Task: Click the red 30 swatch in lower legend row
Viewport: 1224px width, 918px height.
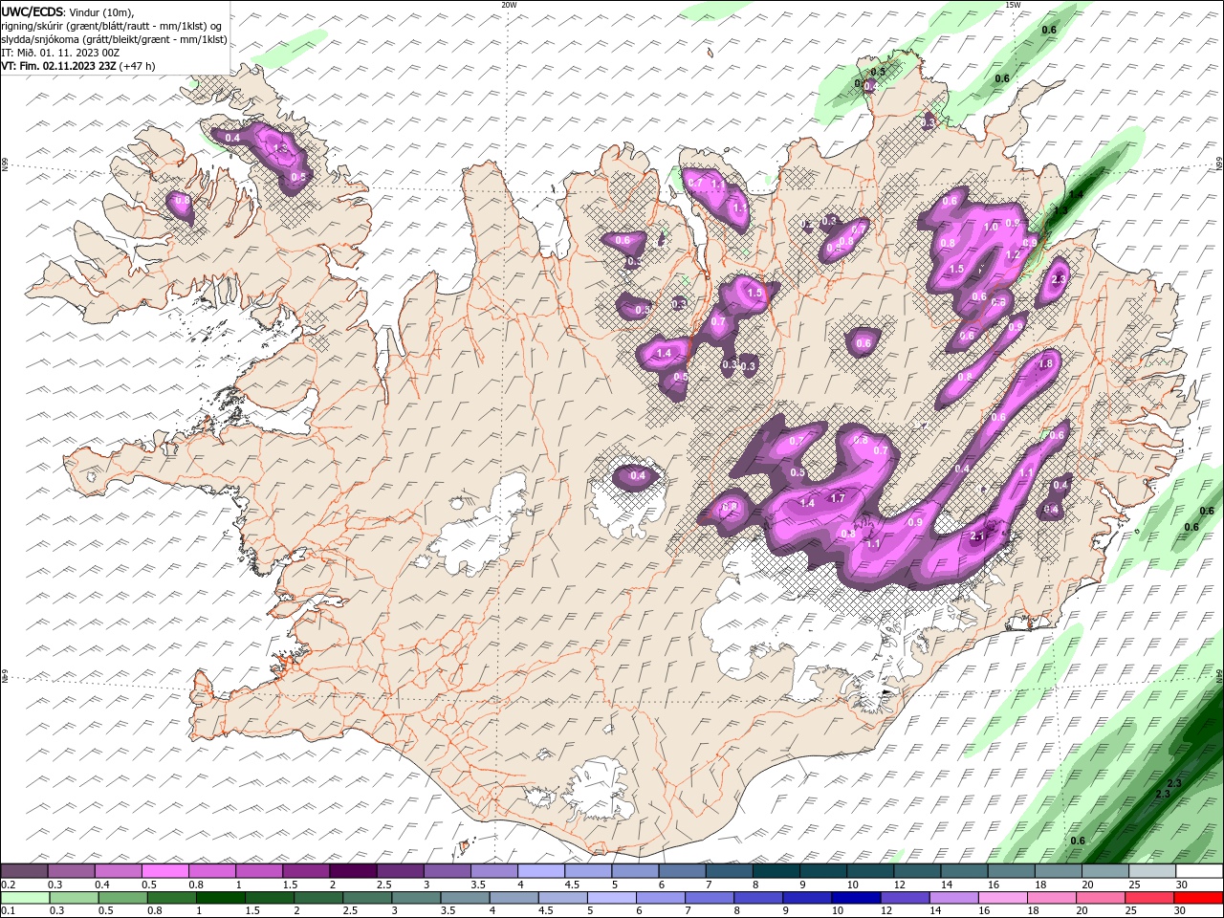Action: tap(1198, 898)
